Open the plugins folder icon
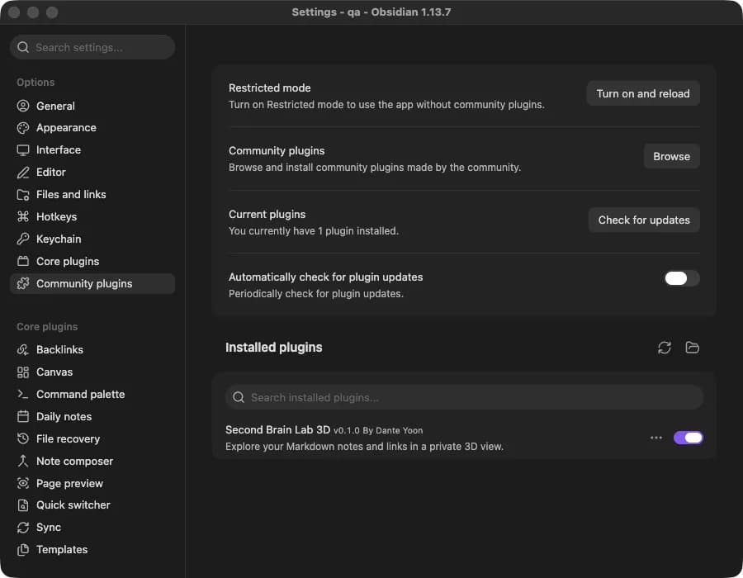 (693, 348)
